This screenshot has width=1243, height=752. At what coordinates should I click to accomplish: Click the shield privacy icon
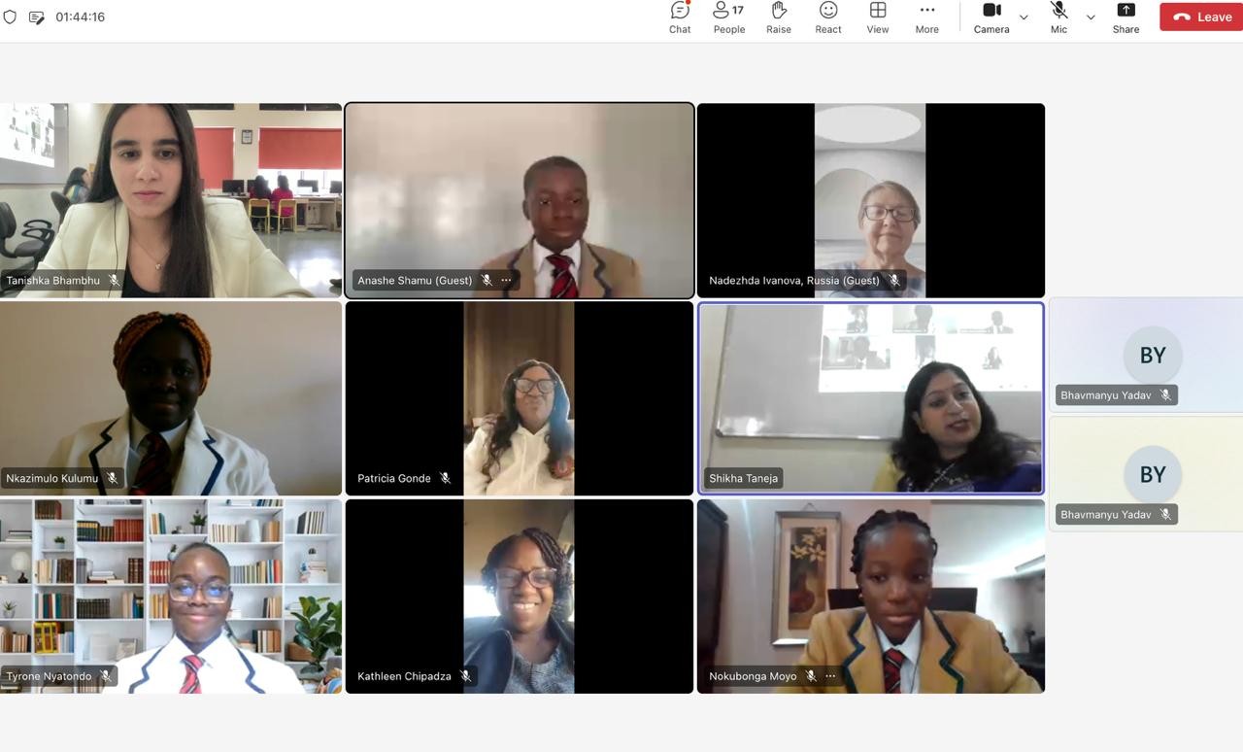[x=11, y=17]
